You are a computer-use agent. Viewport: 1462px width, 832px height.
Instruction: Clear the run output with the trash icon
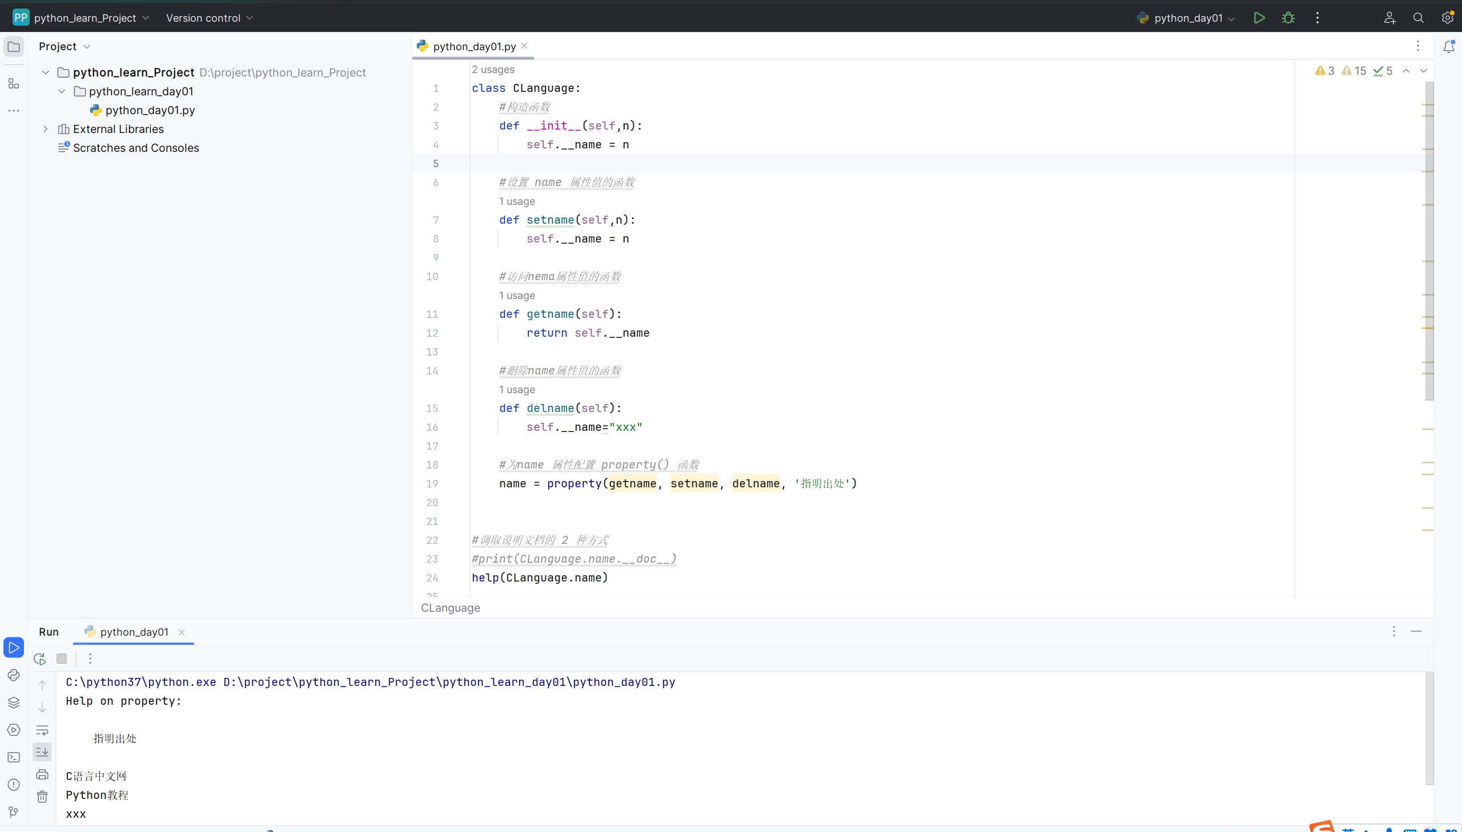click(x=42, y=796)
